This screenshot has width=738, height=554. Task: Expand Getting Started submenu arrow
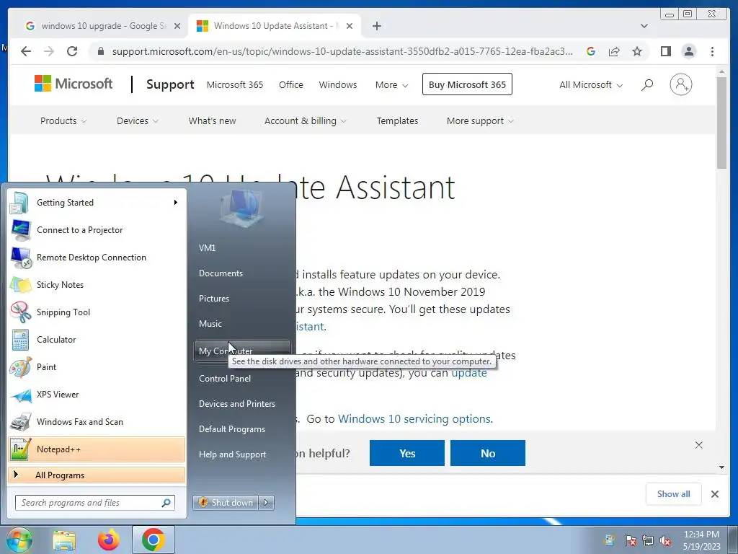pyautogui.click(x=176, y=203)
